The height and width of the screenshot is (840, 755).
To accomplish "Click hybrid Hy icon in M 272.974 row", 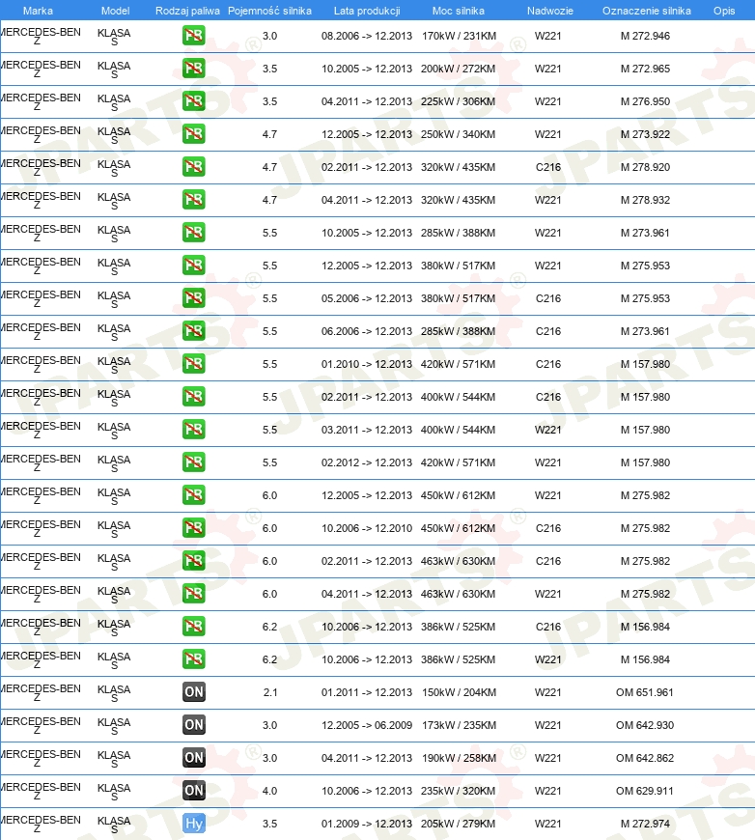I will point(193,824).
